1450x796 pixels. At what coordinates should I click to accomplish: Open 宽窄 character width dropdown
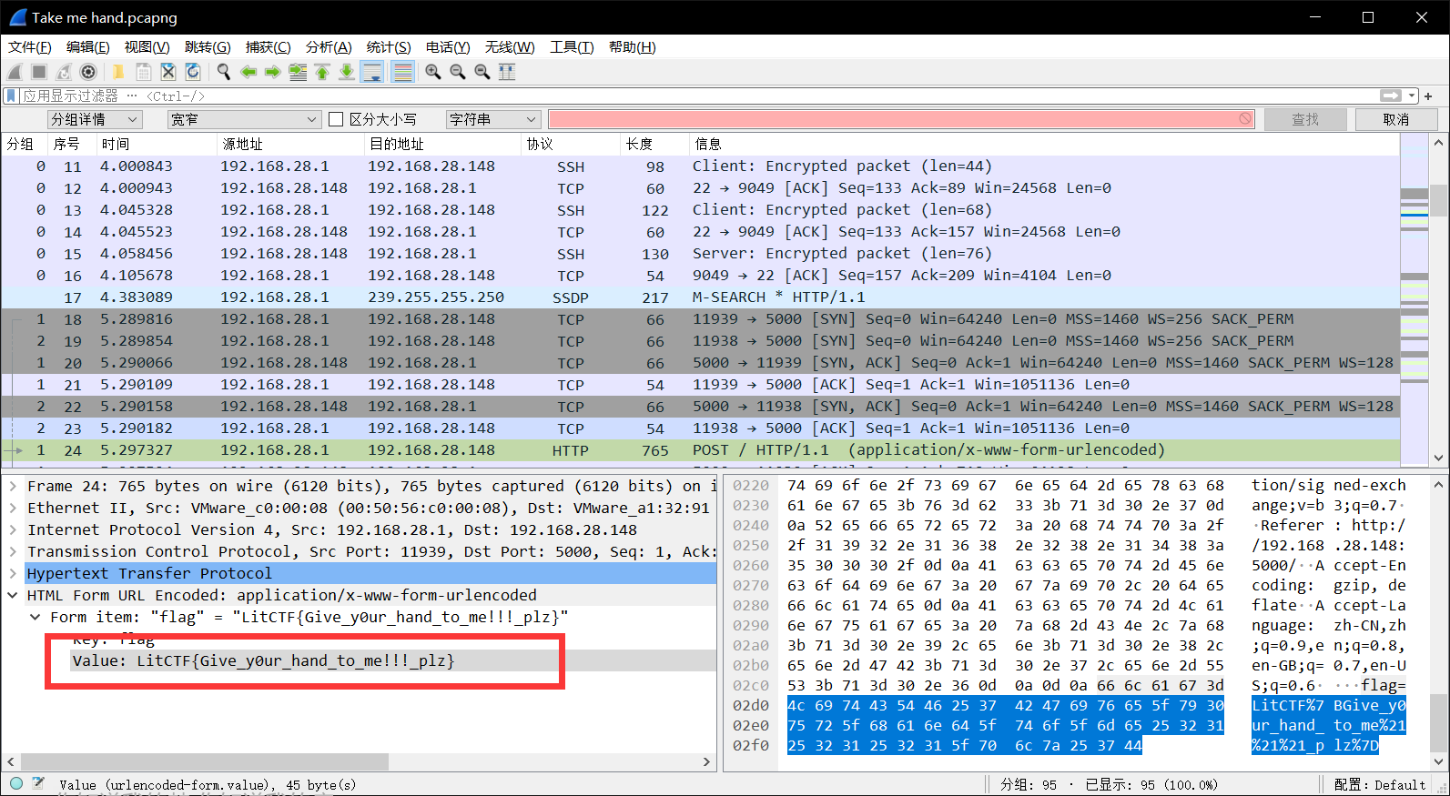tap(244, 119)
